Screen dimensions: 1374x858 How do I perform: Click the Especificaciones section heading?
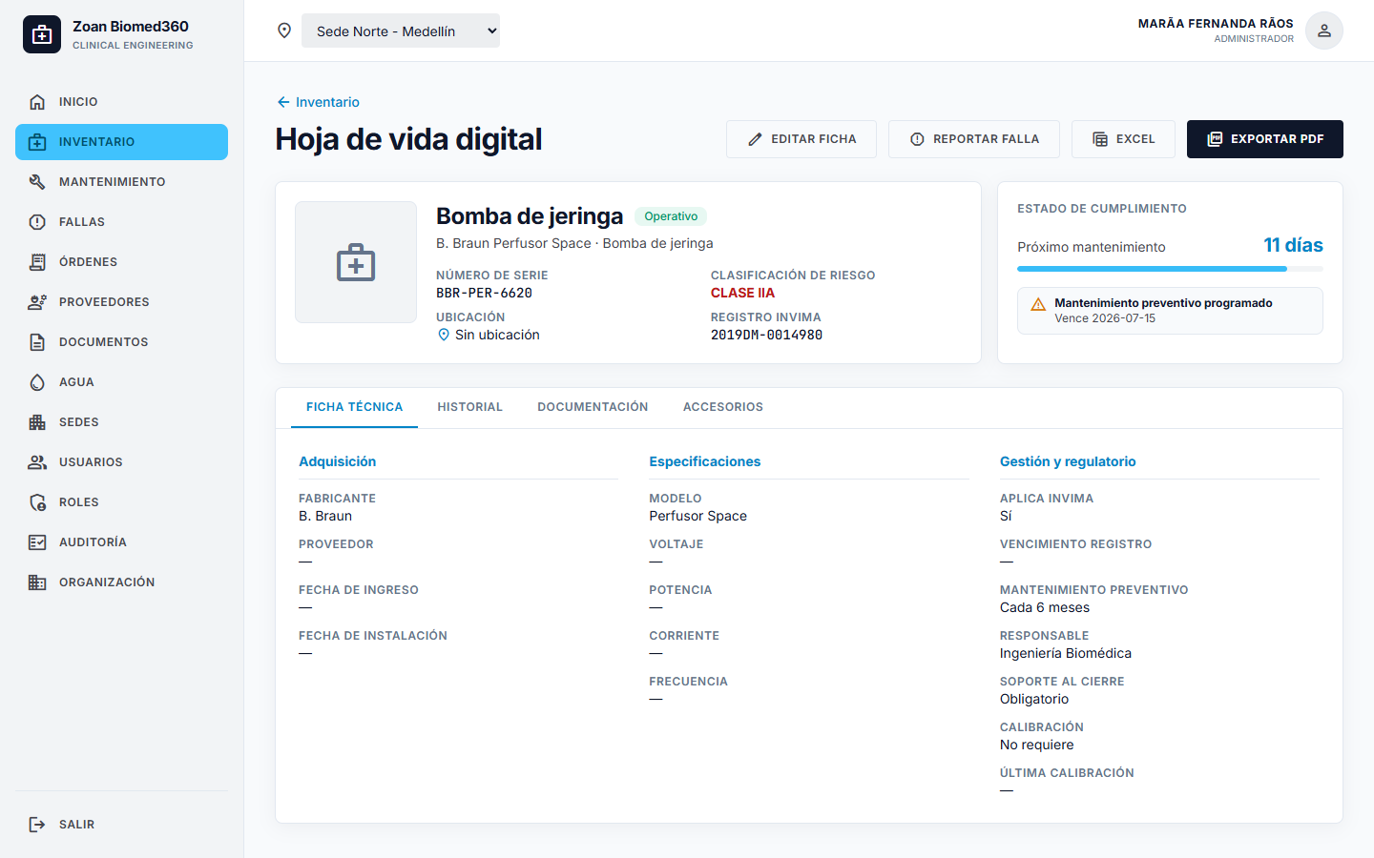705,461
